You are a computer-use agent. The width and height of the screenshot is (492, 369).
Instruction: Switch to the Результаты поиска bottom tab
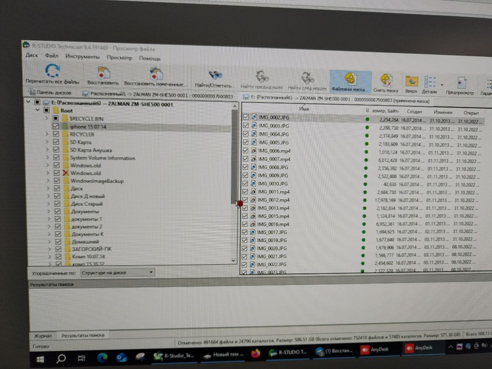click(x=83, y=335)
